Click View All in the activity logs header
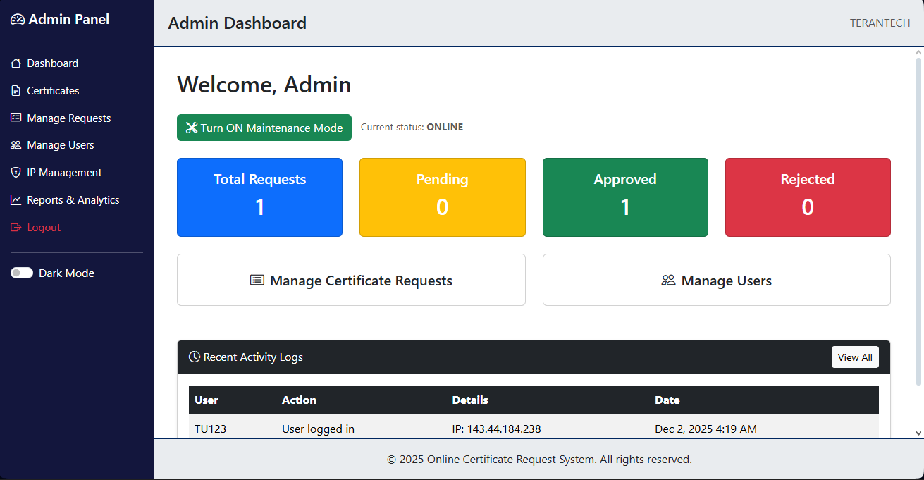This screenshot has width=924, height=480. (x=855, y=357)
